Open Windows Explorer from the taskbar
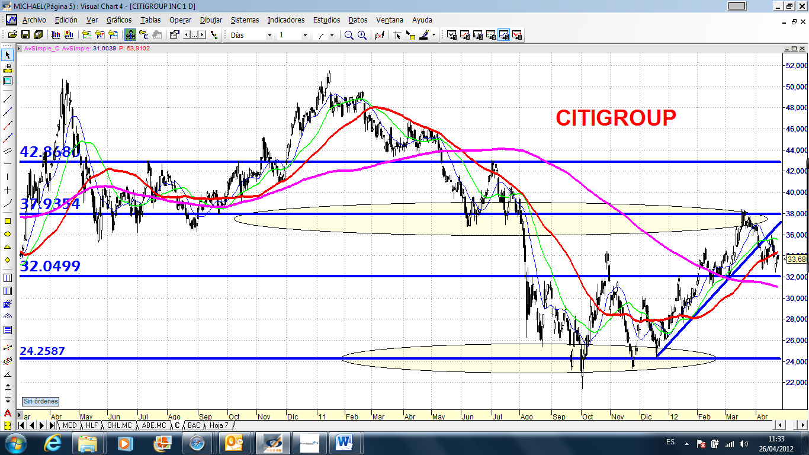Image resolution: width=809 pixels, height=455 pixels. tap(88, 443)
